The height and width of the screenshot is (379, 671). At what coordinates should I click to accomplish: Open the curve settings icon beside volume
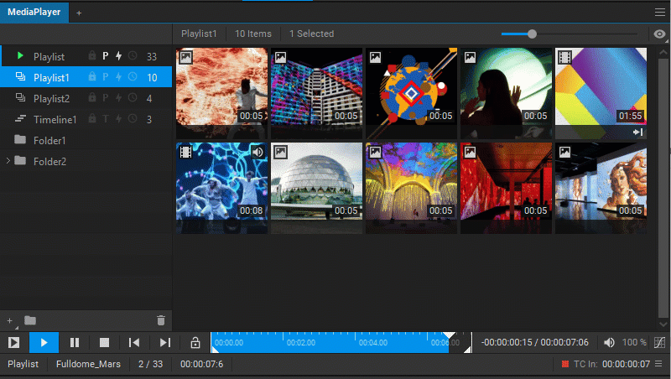click(x=659, y=342)
